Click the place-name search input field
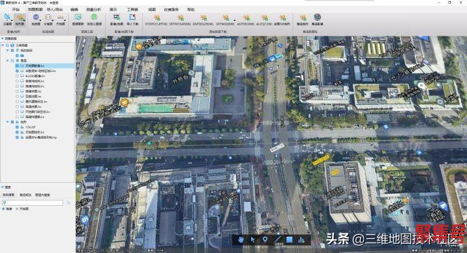The width and height of the screenshot is (467, 253). [32, 203]
